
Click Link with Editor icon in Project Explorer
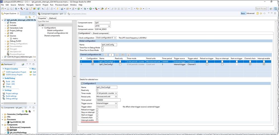30,17
